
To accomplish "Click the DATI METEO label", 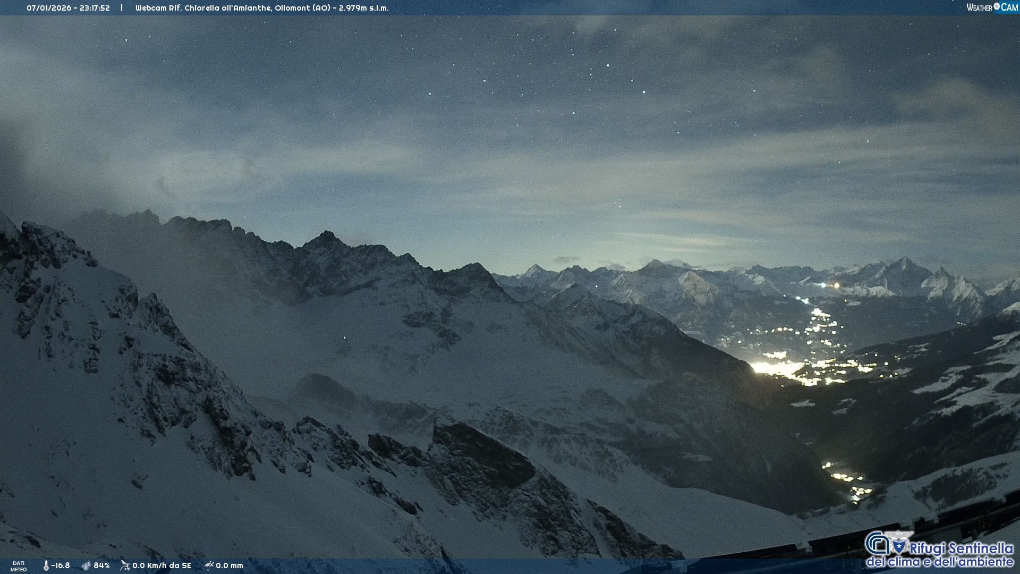I will (x=19, y=567).
